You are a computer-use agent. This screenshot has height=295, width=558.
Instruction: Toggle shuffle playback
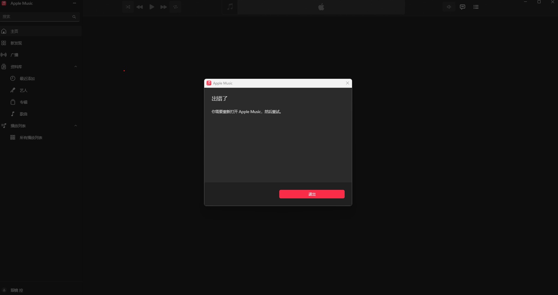[x=128, y=7]
